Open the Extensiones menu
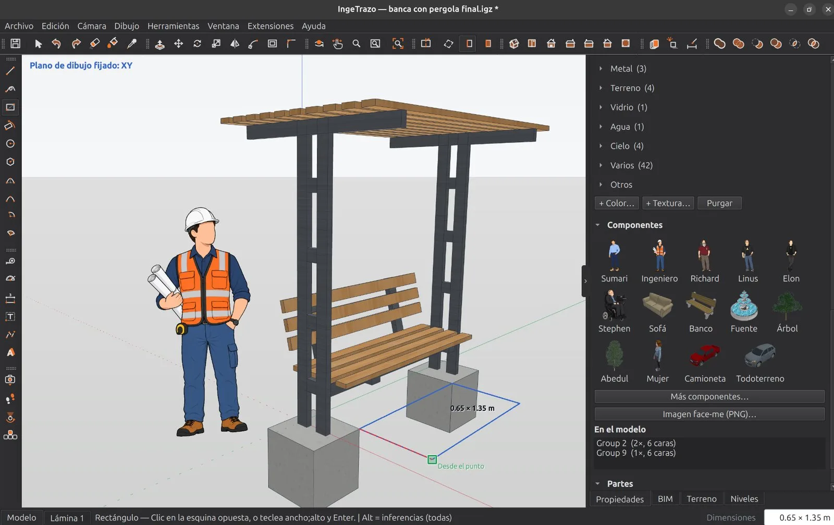The width and height of the screenshot is (834, 525). 271,26
